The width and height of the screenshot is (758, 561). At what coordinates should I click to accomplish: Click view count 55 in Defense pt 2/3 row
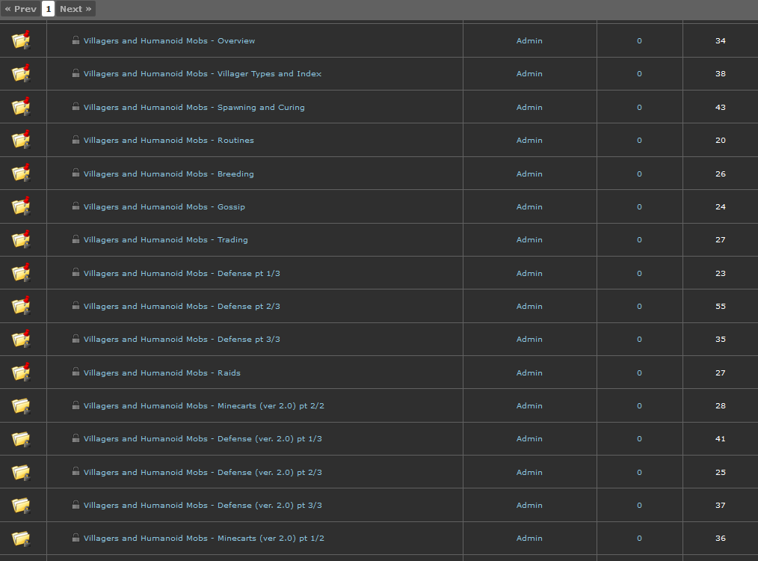coord(721,306)
